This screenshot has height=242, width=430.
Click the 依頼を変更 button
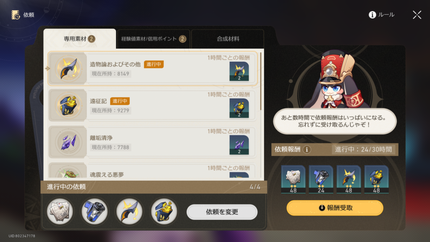click(x=222, y=212)
